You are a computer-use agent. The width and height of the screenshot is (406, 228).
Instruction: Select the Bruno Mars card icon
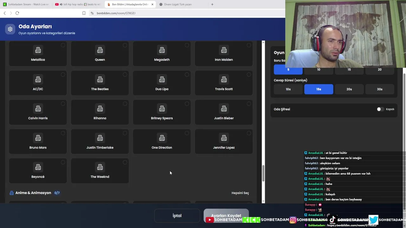click(38, 138)
